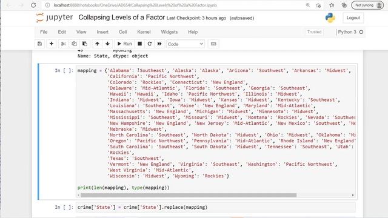This screenshot has width=388, height=218.
Task: Click the kernel idle circle indicator
Action: coord(361,32)
